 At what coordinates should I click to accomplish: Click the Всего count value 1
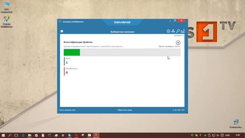67,62
